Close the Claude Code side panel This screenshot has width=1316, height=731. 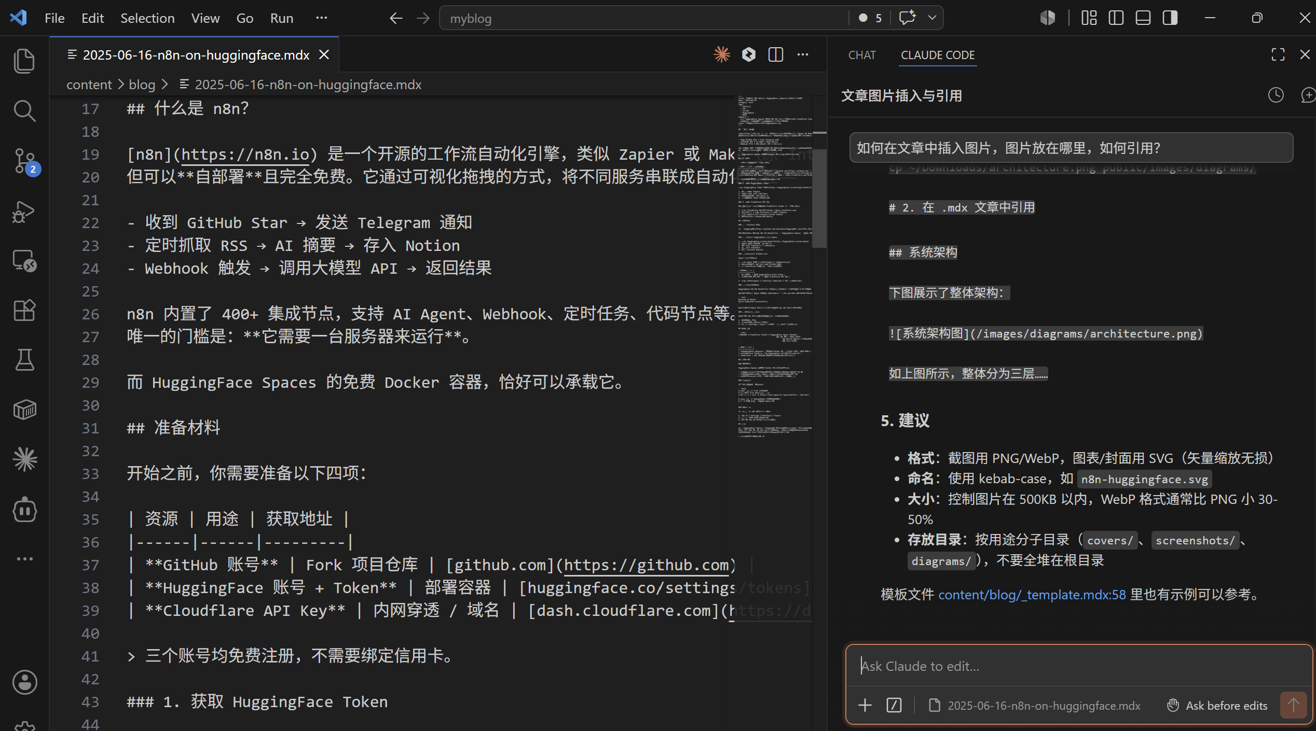click(x=1305, y=54)
